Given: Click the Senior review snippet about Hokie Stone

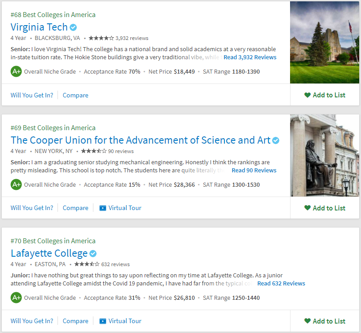Looking at the screenshot, I should pyautogui.click(x=143, y=53).
